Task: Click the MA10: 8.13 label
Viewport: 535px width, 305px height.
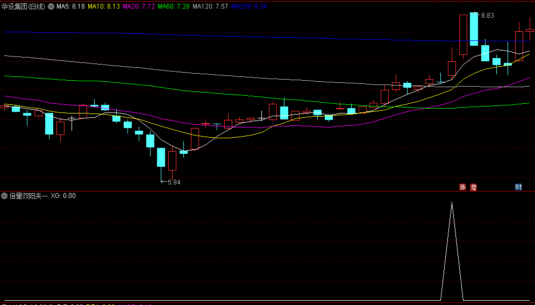Action: (104, 6)
